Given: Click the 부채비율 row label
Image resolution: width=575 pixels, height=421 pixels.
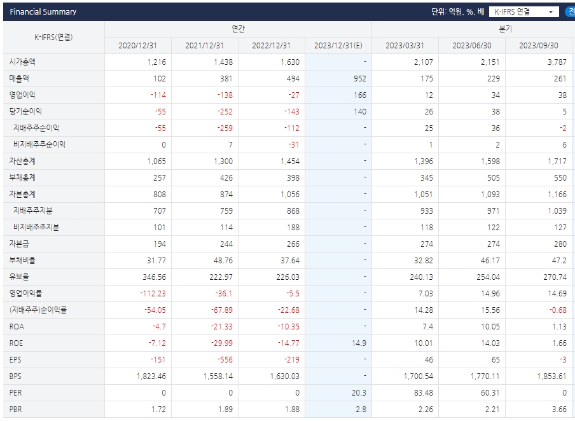Looking at the screenshot, I should 22,260.
